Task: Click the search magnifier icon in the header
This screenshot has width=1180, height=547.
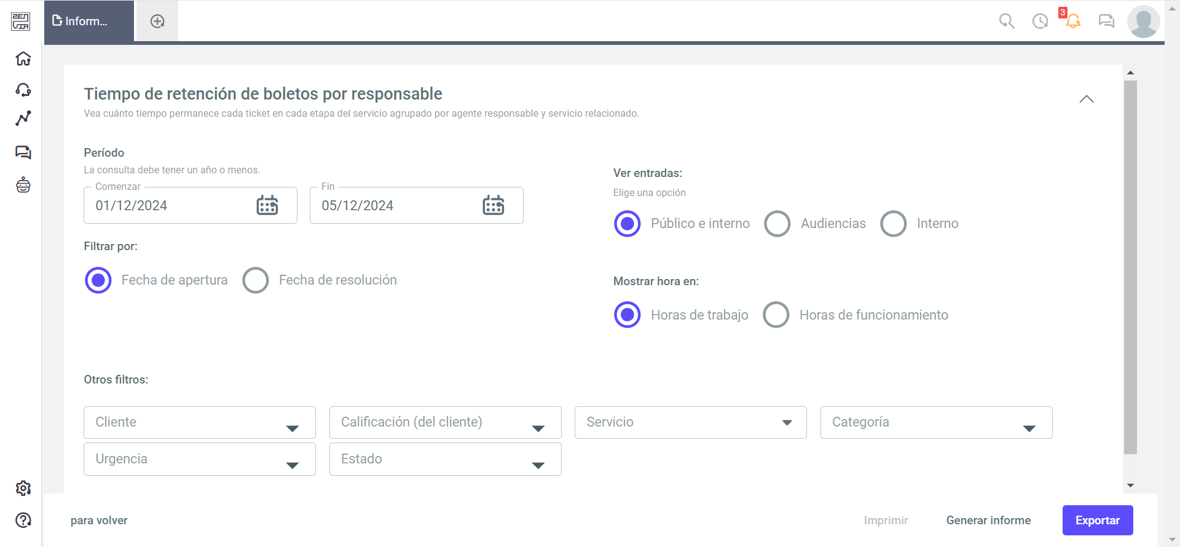Action: pos(1007,22)
